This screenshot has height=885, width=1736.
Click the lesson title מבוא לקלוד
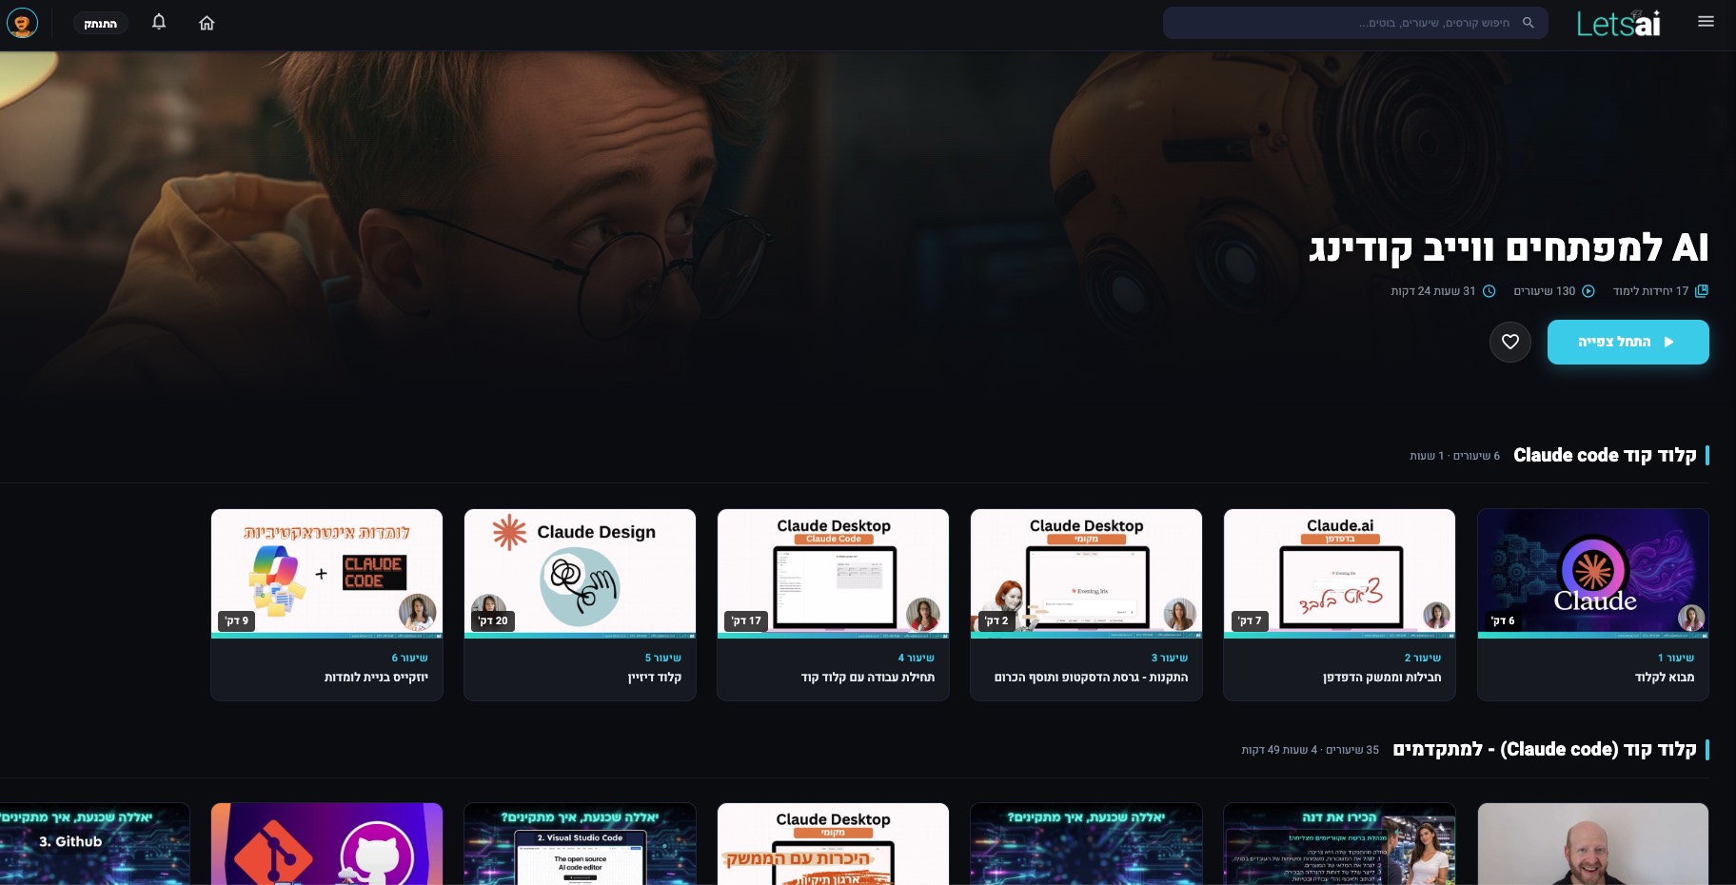[1665, 678]
